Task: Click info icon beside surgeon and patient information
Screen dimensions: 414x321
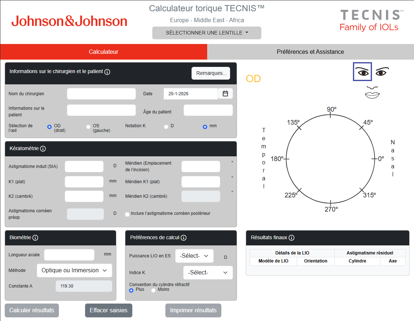Action: coord(107,72)
